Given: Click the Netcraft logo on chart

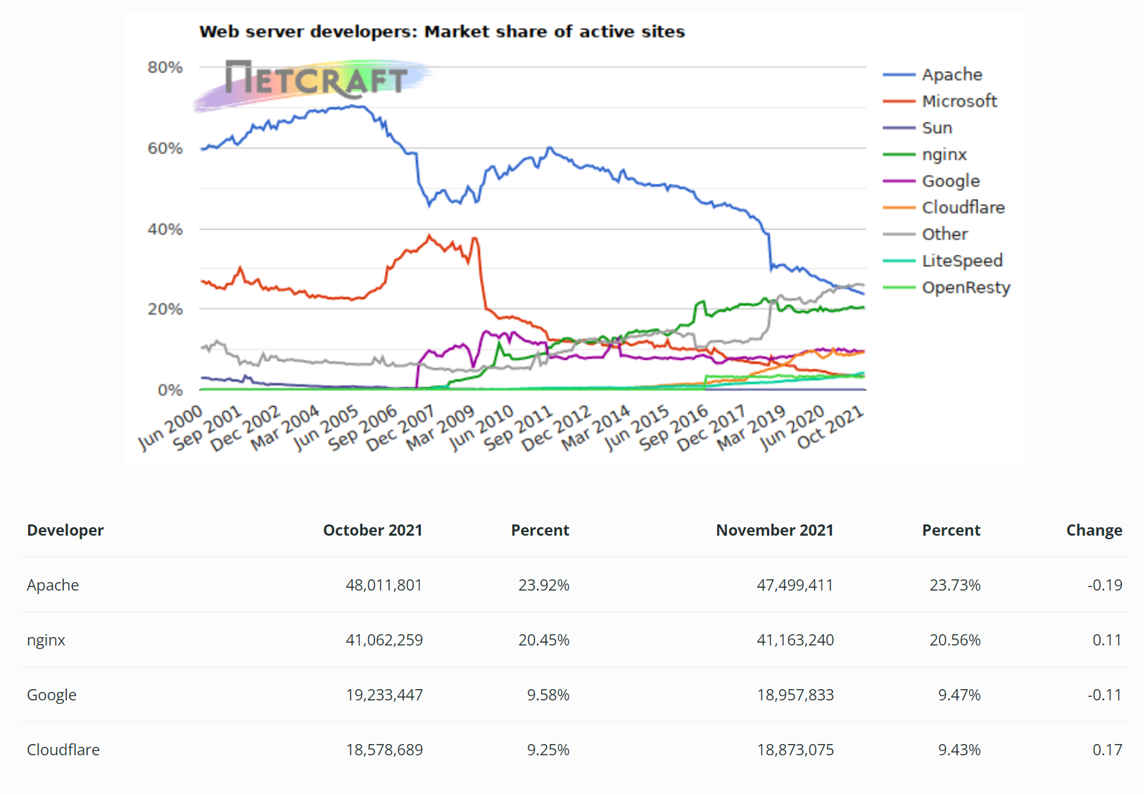Looking at the screenshot, I should coord(313,84).
